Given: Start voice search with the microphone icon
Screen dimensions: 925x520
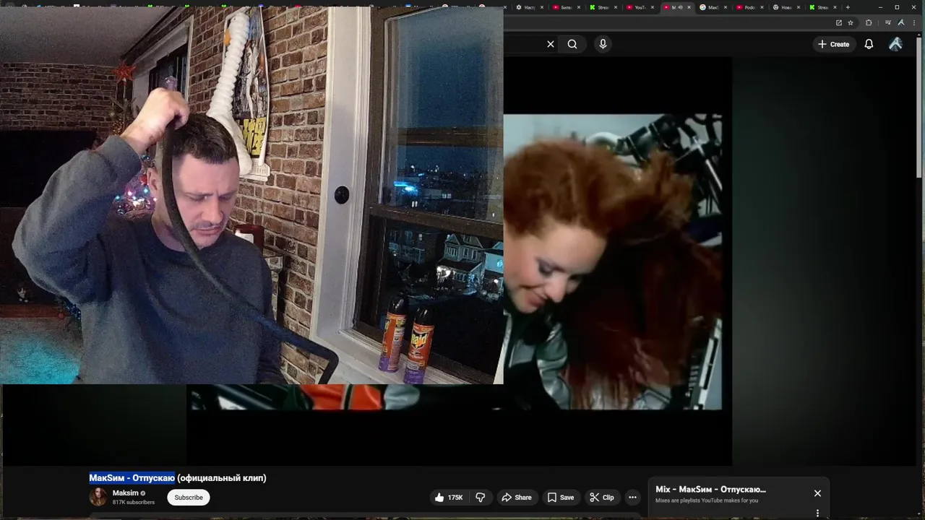Looking at the screenshot, I should [x=603, y=44].
